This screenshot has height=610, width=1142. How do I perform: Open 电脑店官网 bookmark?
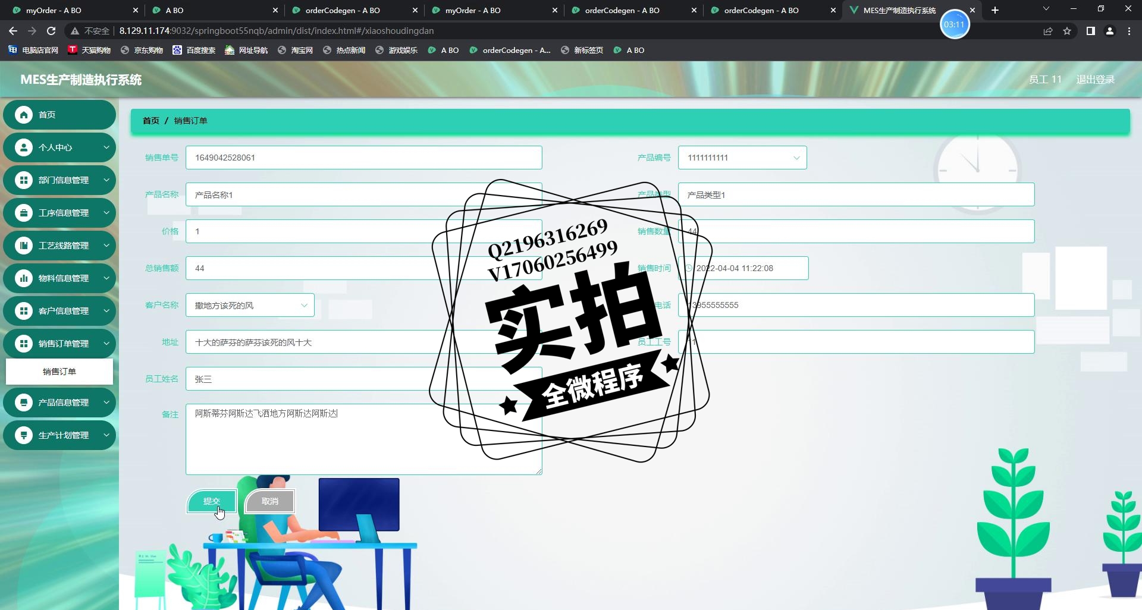pos(33,50)
